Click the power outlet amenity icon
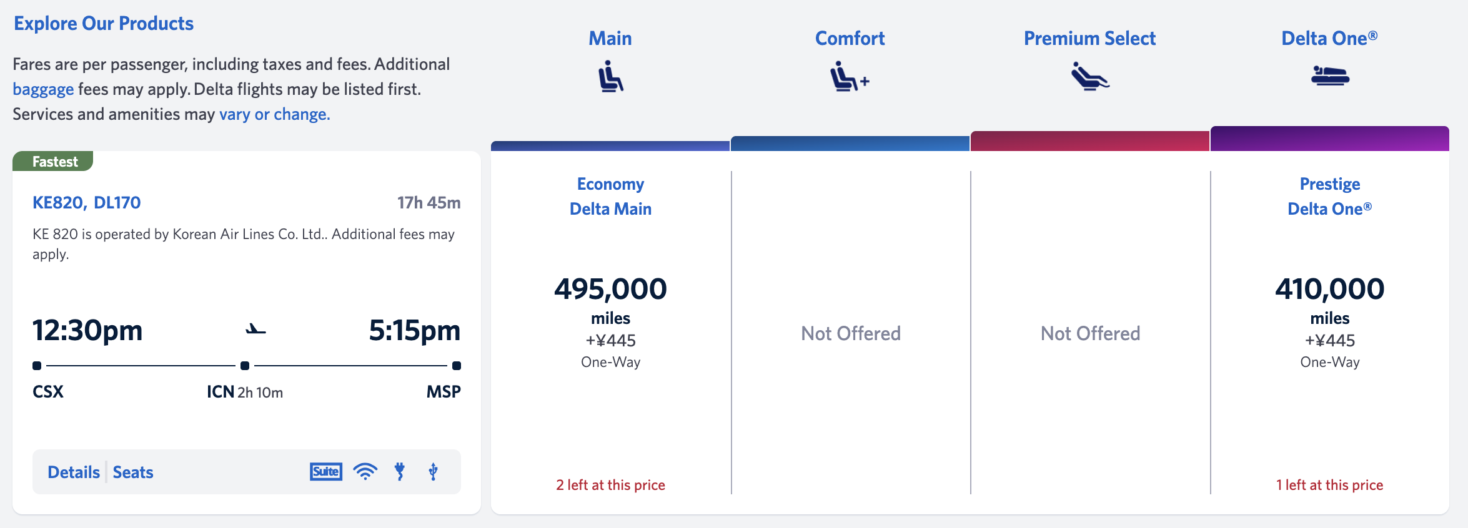 tap(400, 472)
